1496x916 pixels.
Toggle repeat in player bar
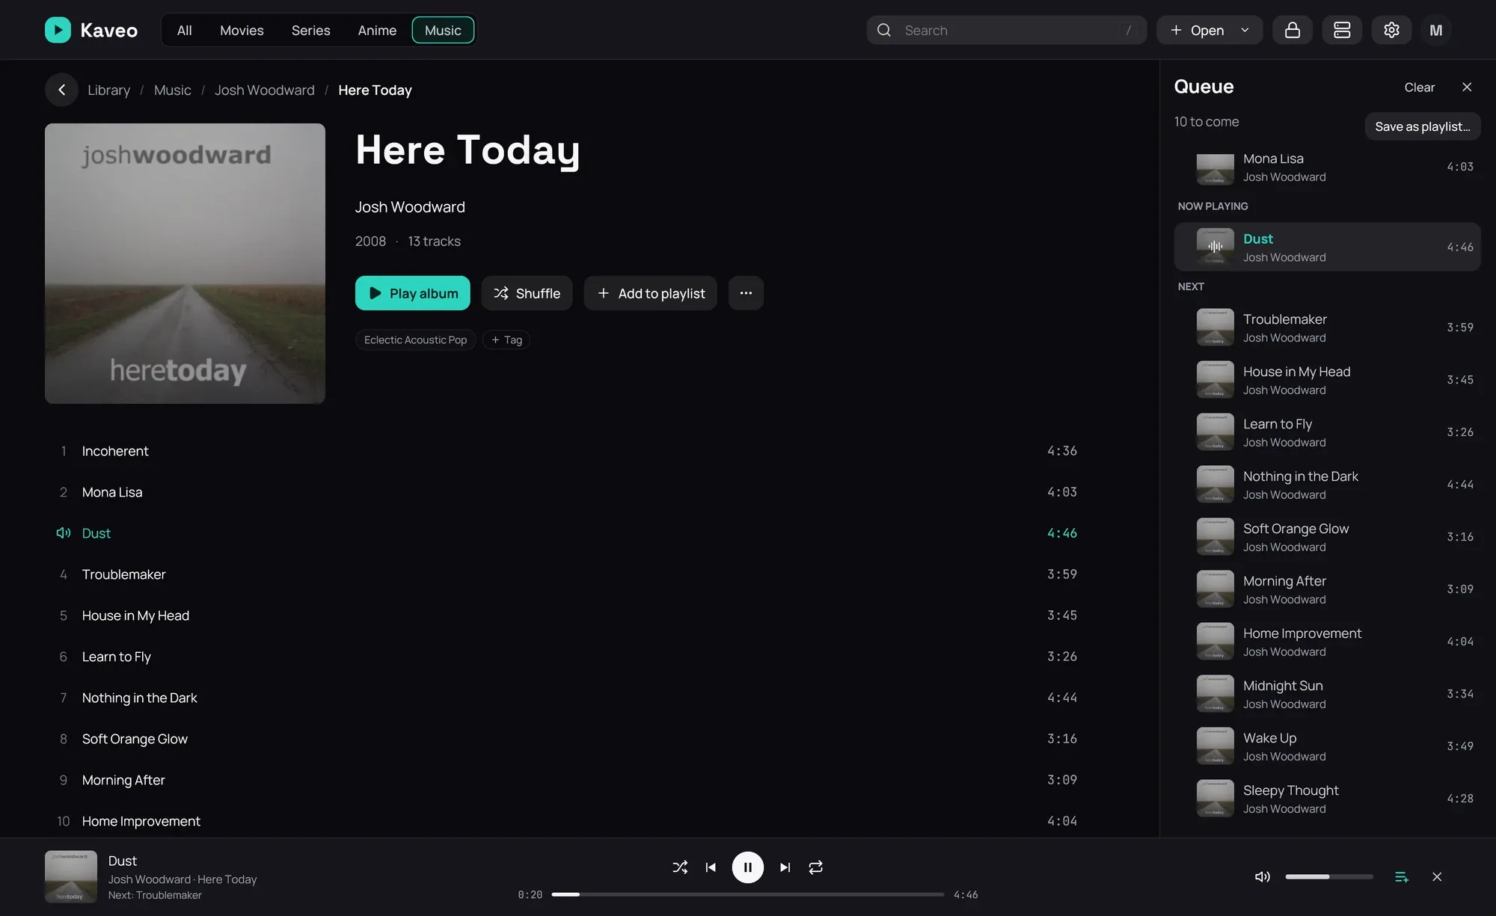pyautogui.click(x=816, y=867)
